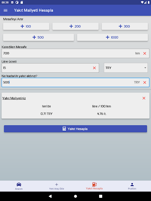Click the 0.71 TRY cost value

coord(46,114)
